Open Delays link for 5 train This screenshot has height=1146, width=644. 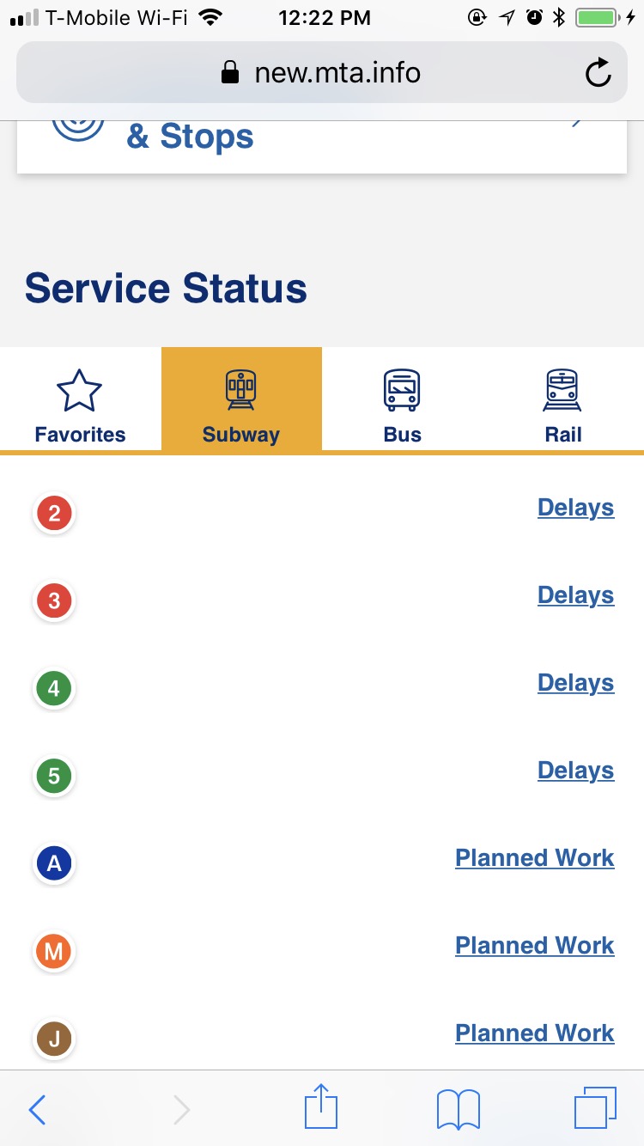[x=575, y=771]
